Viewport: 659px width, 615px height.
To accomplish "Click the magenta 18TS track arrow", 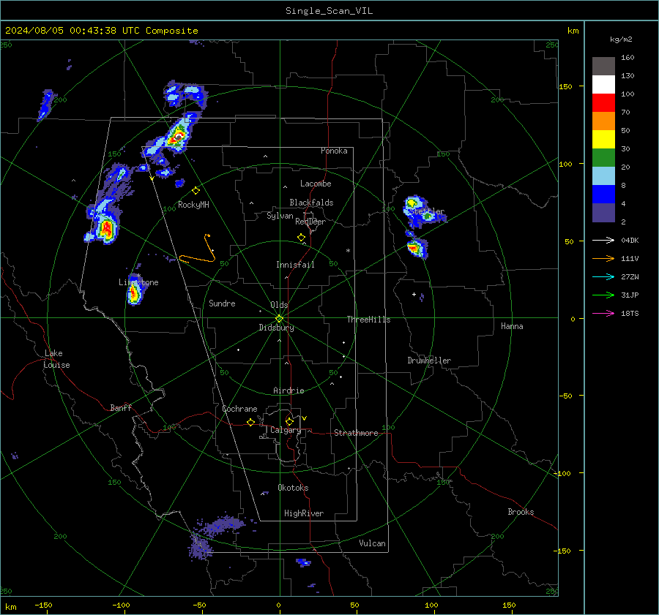I will (x=603, y=313).
